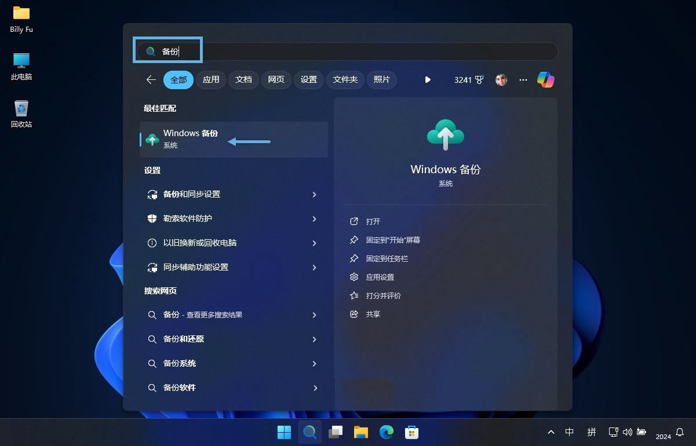Open the user profile avatar
The height and width of the screenshot is (446, 696).
click(501, 80)
